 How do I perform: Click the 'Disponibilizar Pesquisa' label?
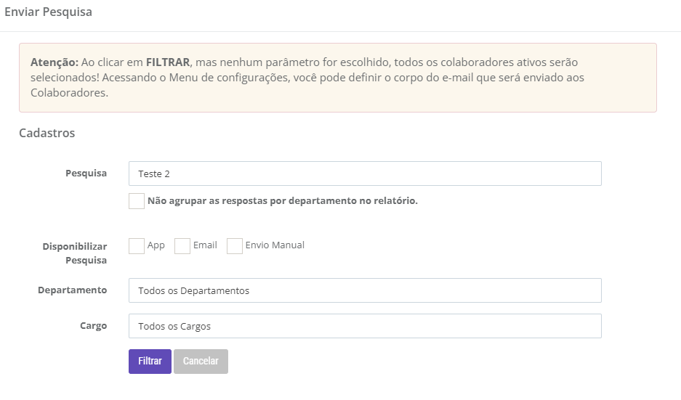(75, 253)
